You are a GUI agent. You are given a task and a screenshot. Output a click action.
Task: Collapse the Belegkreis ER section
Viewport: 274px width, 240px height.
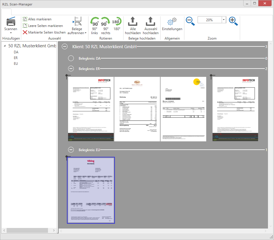pyautogui.click(x=71, y=69)
